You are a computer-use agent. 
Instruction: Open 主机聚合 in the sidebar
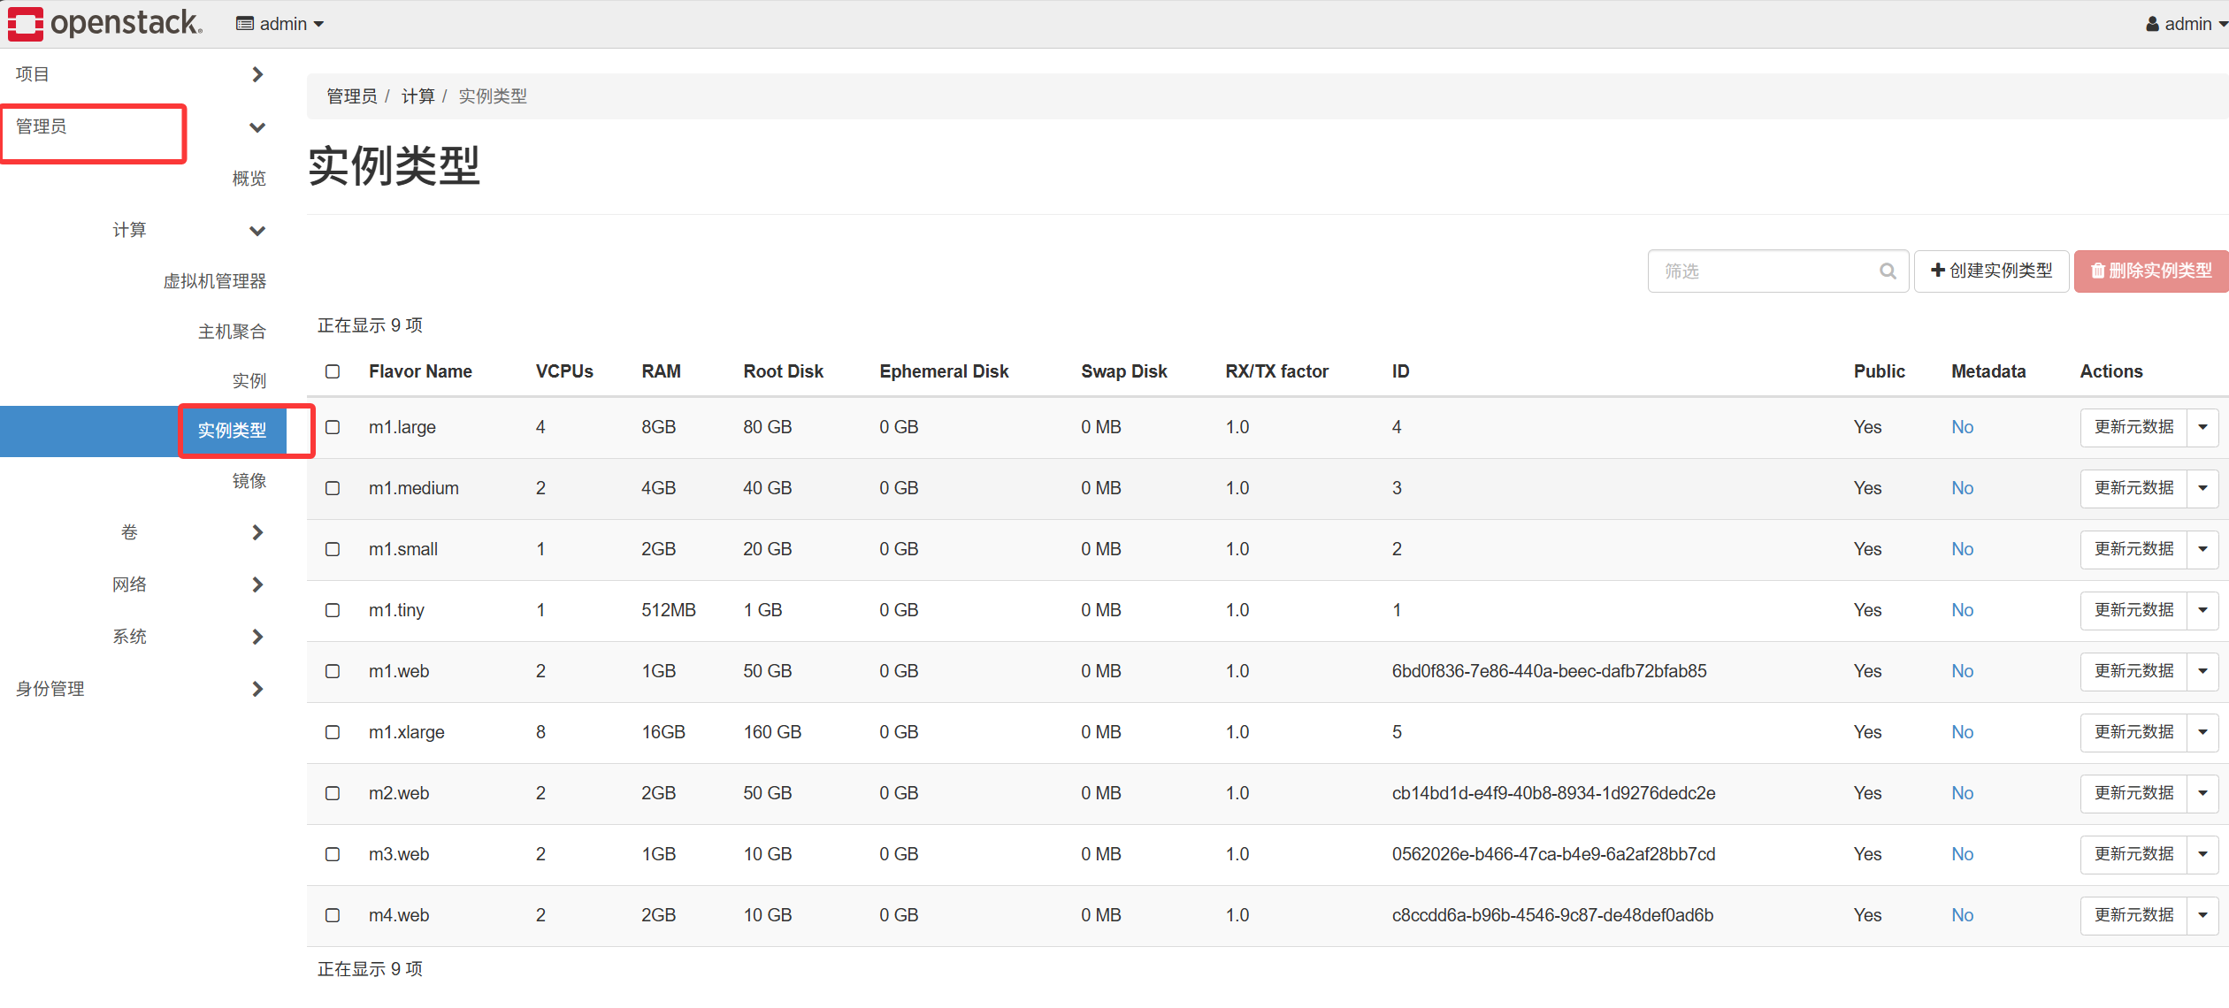coord(232,332)
